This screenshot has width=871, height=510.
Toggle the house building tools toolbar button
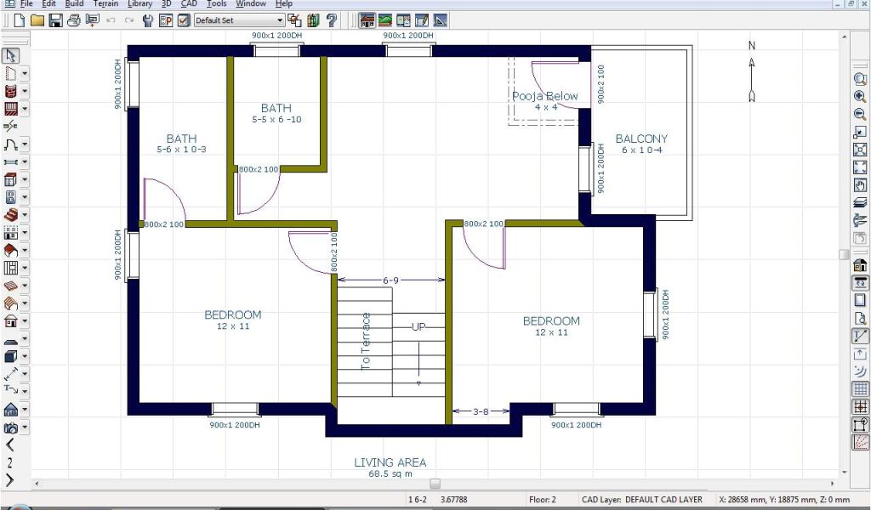[367, 20]
